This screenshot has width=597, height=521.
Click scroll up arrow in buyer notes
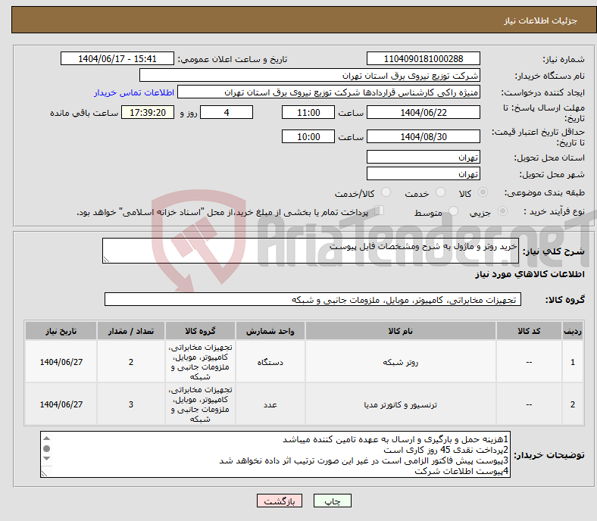pos(46,438)
